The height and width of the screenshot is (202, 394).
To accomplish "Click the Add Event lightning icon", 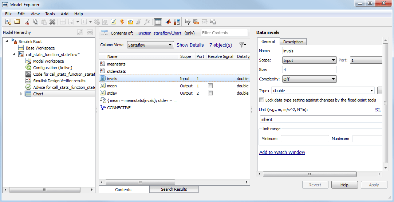I will [122, 22].
